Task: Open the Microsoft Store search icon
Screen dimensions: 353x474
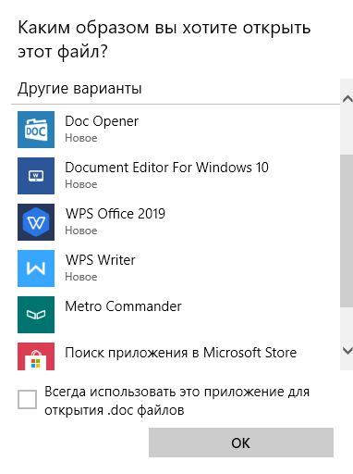Action: [x=36, y=356]
